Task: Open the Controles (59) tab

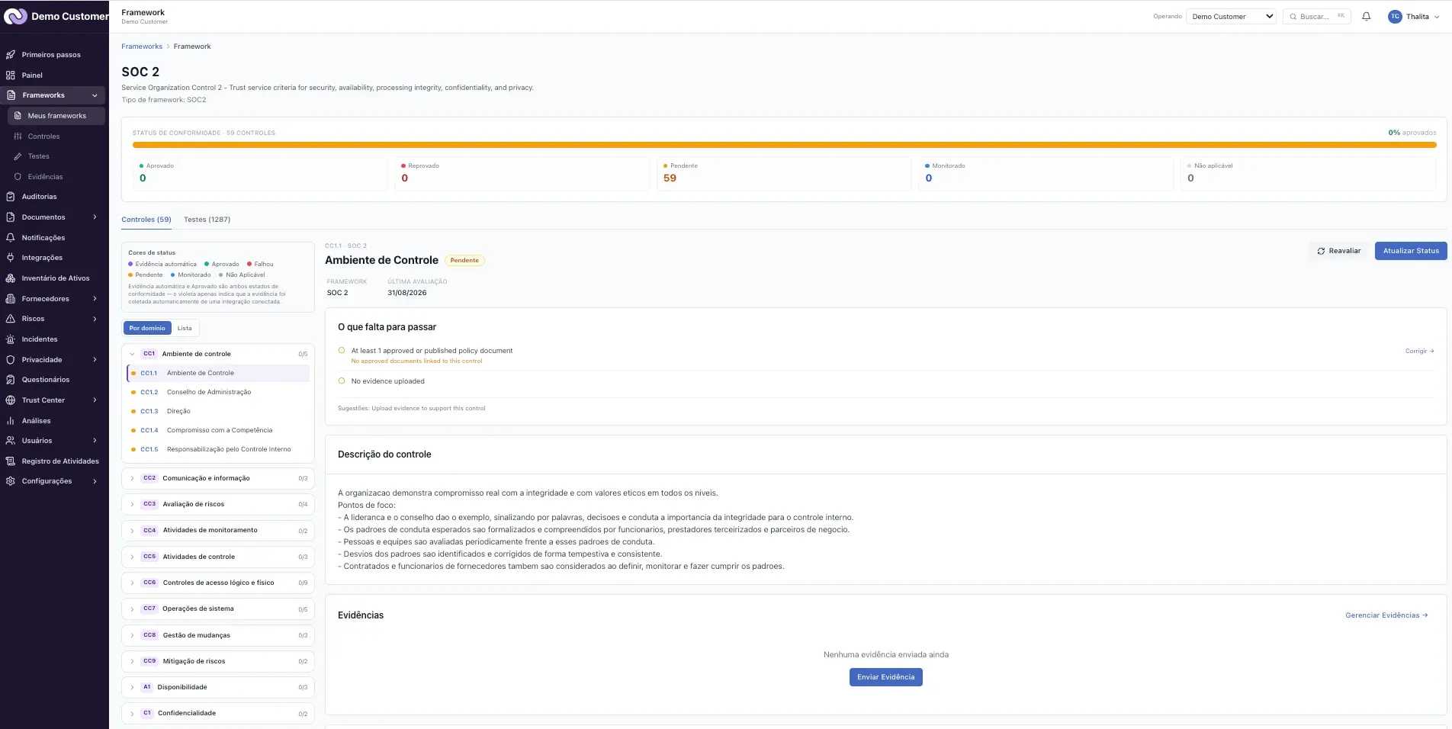Action: (146, 220)
